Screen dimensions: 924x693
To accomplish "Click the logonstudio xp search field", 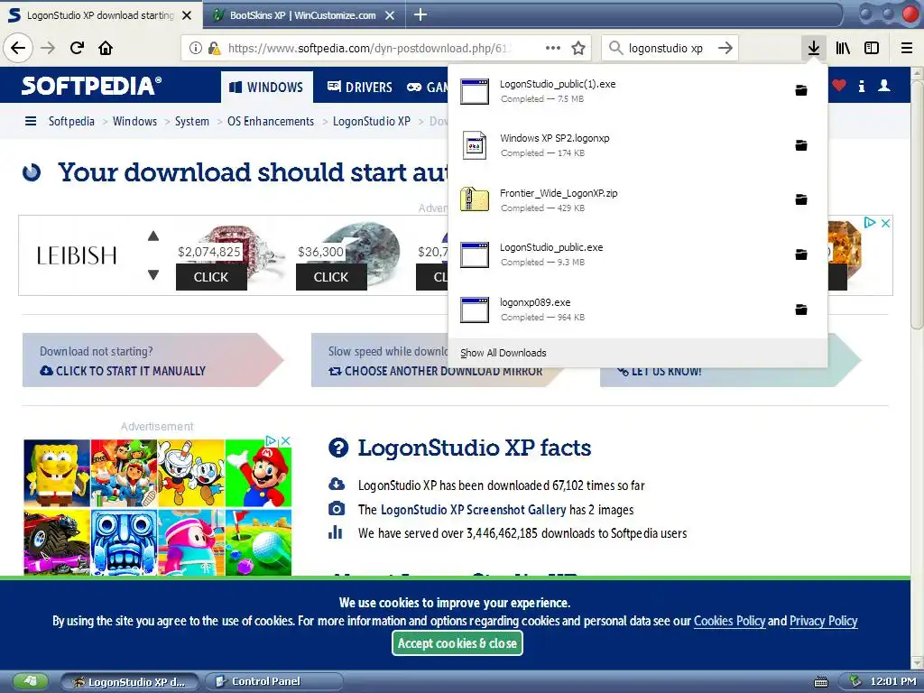I will point(666,49).
